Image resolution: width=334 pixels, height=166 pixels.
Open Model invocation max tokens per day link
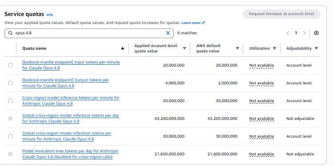70,154
